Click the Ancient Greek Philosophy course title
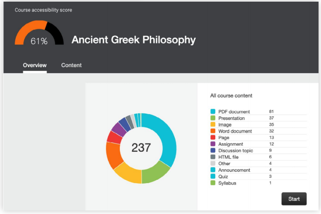The height and width of the screenshot is (214, 321). pos(134,40)
